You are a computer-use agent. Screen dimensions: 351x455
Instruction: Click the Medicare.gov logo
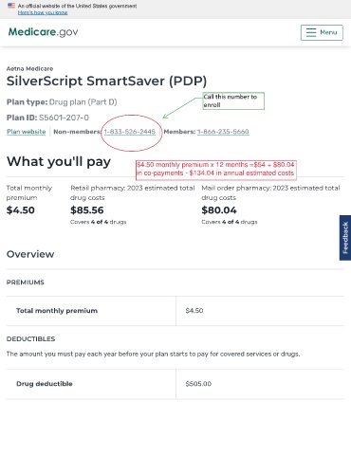pos(43,32)
